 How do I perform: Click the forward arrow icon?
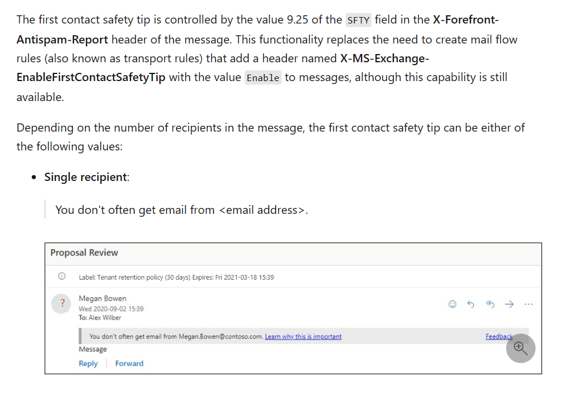[x=509, y=304]
